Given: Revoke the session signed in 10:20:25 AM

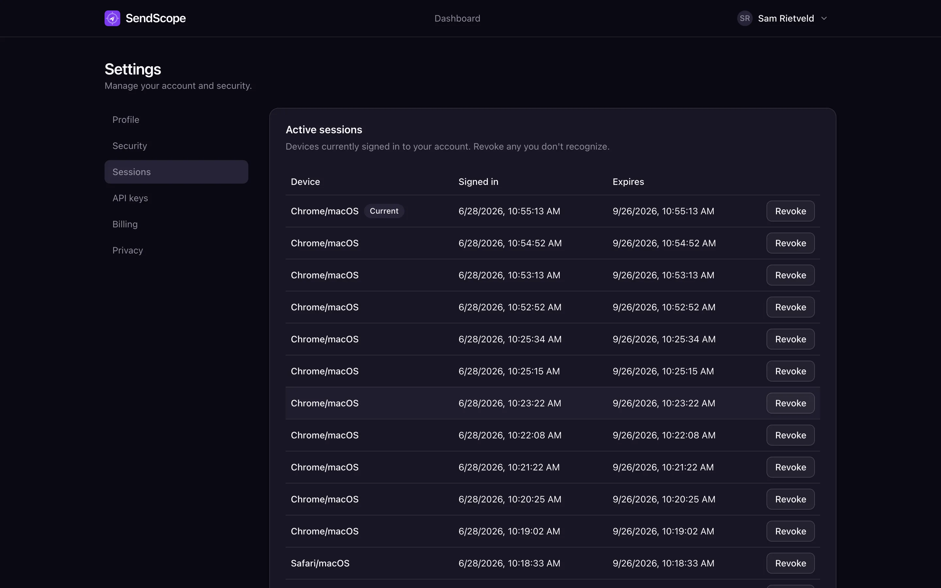Looking at the screenshot, I should pyautogui.click(x=790, y=499).
